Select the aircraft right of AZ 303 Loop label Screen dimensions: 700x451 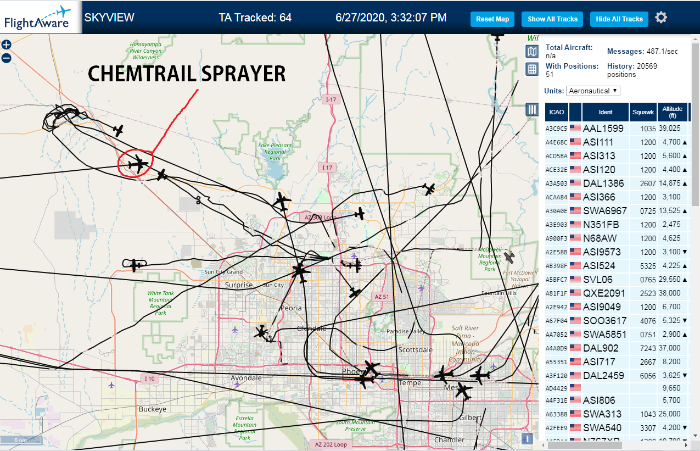[360, 213]
